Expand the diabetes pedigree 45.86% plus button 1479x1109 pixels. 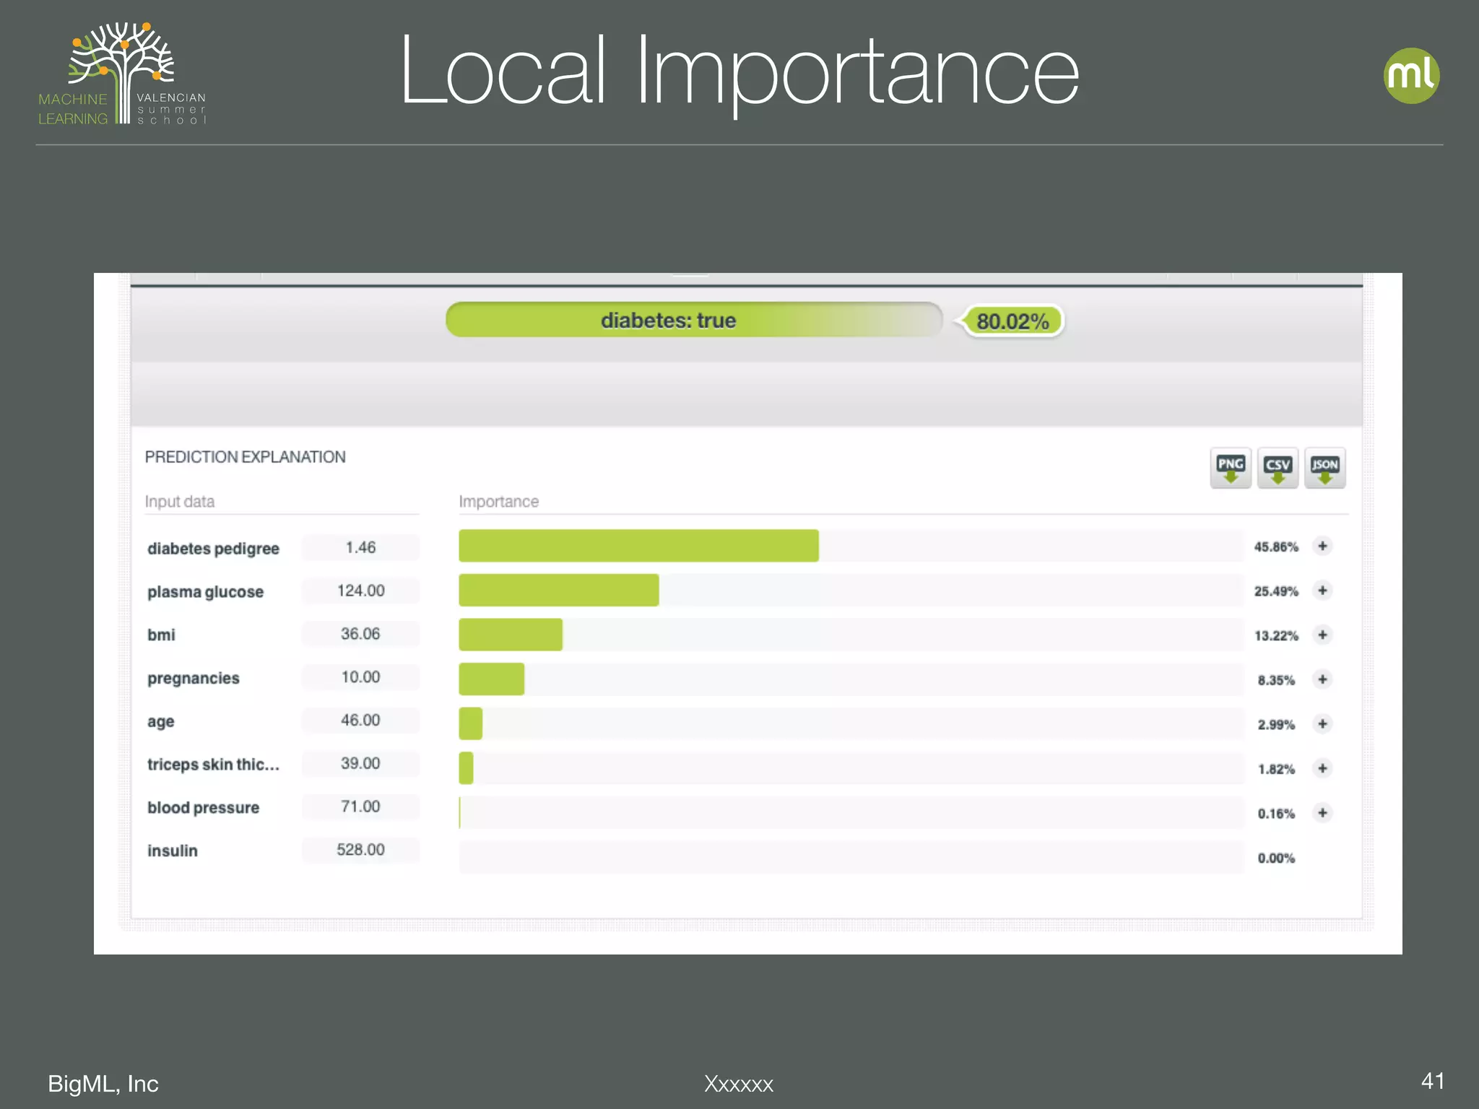point(1322,546)
